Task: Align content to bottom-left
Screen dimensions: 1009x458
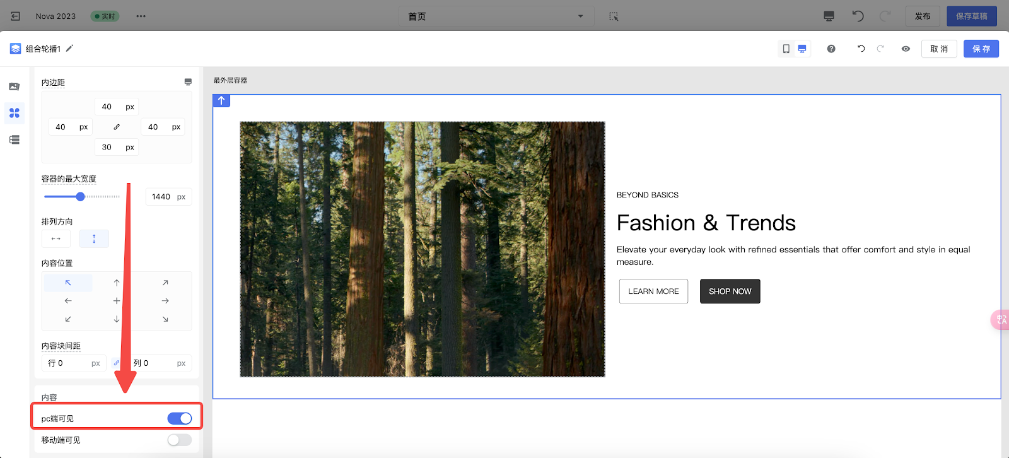Action: point(68,319)
